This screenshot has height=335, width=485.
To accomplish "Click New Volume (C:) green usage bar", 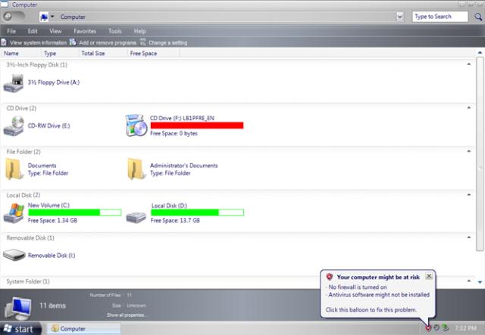I will pyautogui.click(x=74, y=212).
